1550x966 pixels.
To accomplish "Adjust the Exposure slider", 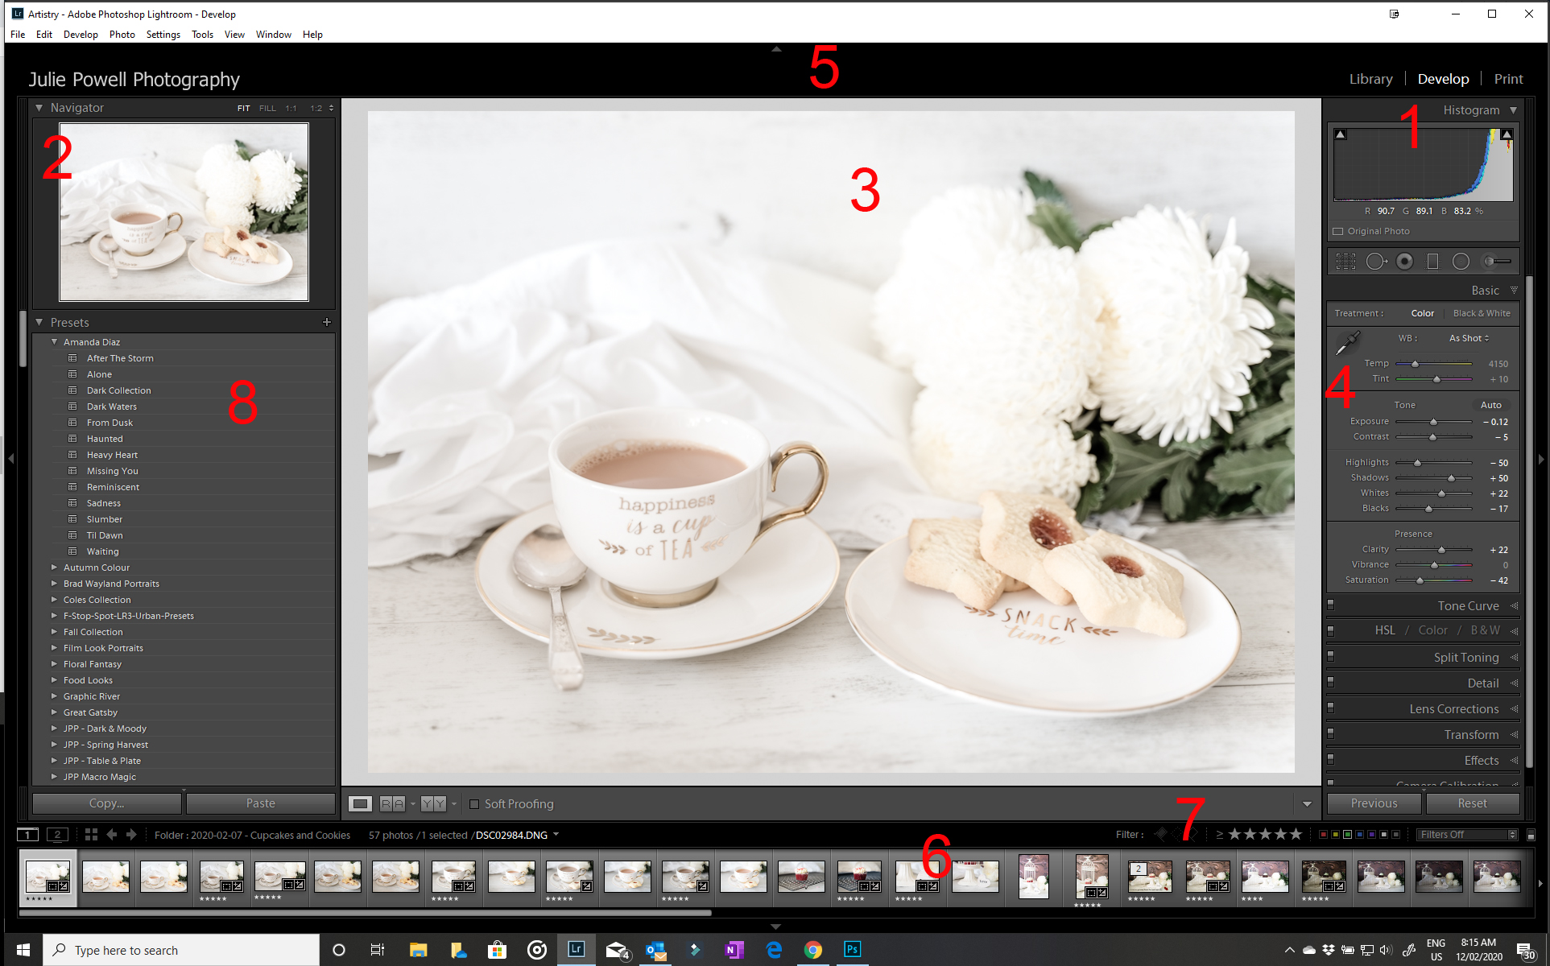I will (x=1433, y=422).
